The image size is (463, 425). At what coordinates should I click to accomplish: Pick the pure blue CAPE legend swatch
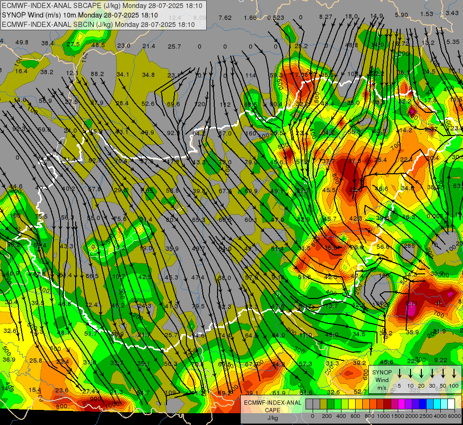coord(422,404)
